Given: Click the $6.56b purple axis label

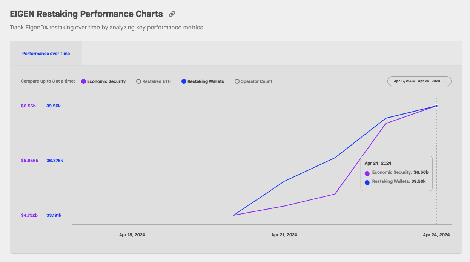Looking at the screenshot, I should click(28, 106).
